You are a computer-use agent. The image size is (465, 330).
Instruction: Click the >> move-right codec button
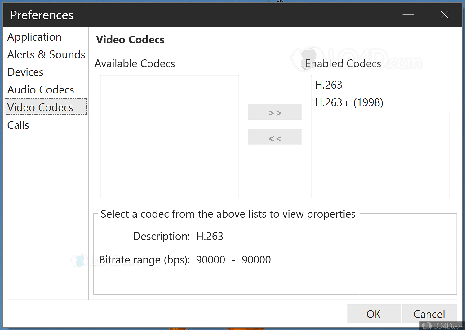tap(275, 112)
